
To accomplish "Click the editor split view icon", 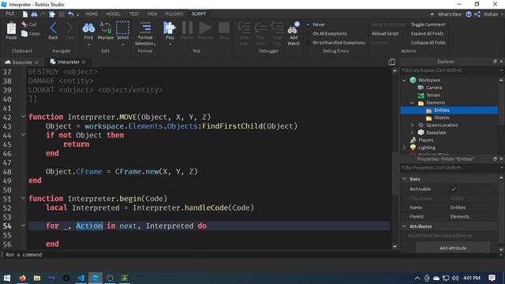I will (391, 62).
